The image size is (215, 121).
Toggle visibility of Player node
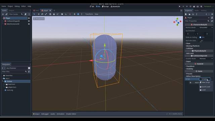click(29, 18)
